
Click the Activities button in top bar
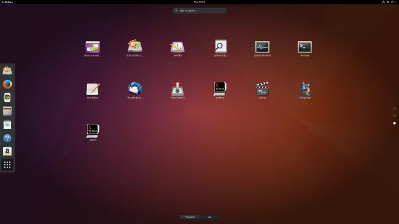(x=7, y=2)
